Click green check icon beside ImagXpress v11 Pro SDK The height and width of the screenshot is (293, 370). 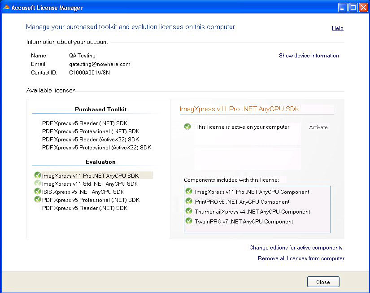(x=38, y=175)
